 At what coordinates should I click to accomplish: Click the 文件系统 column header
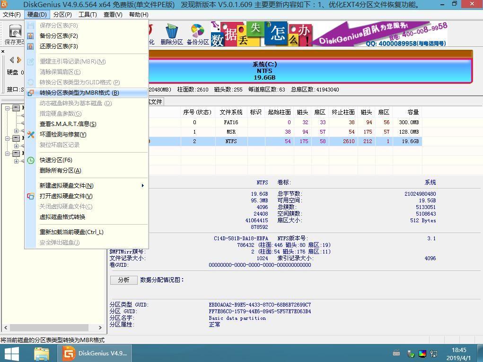coord(231,112)
